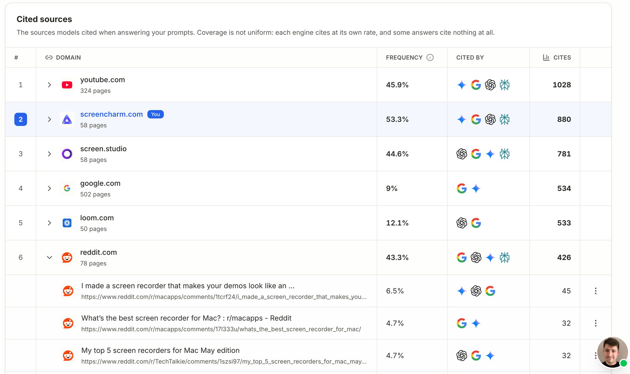Click the Gemini icon in google.com row
Viewport: 630px width, 374px height.
[476, 188]
